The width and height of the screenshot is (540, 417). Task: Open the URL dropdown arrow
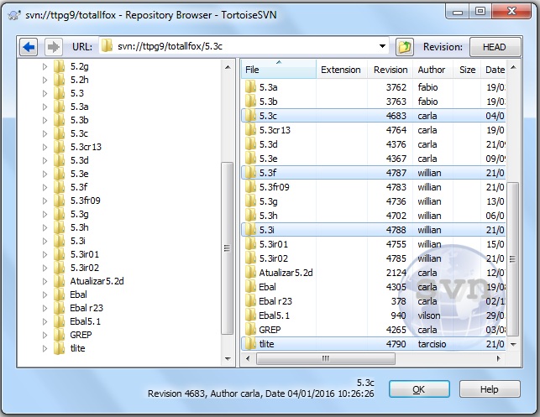(x=382, y=46)
